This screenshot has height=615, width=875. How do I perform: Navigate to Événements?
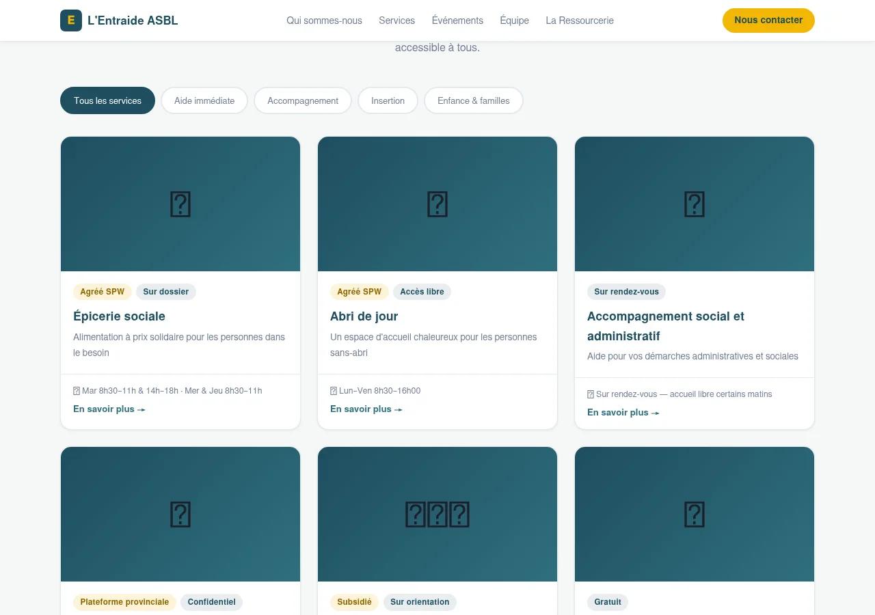[457, 20]
